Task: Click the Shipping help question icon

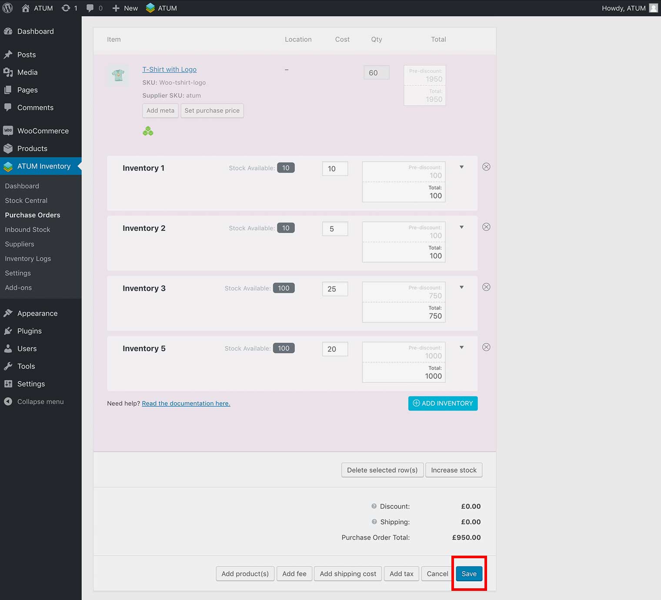Action: coord(374,522)
